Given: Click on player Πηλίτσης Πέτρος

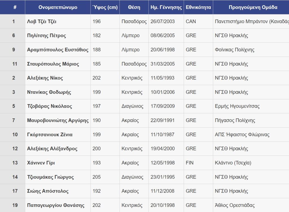Looking at the screenshot, I should coord(47,36).
